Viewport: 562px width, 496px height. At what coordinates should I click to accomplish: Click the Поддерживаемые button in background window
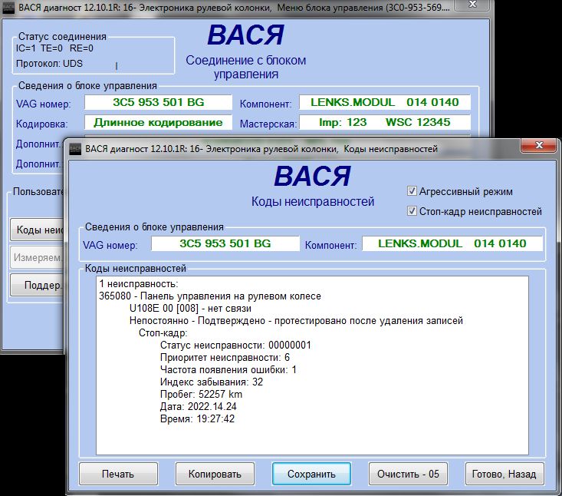[x=37, y=285]
